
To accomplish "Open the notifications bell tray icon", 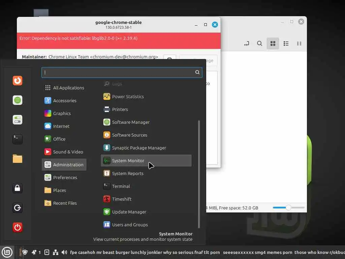I will (x=34, y=252).
